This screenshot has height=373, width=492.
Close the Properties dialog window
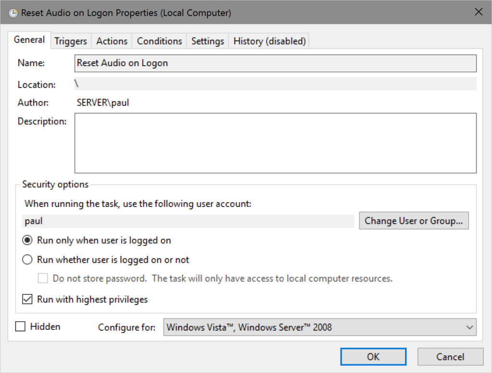coord(478,12)
